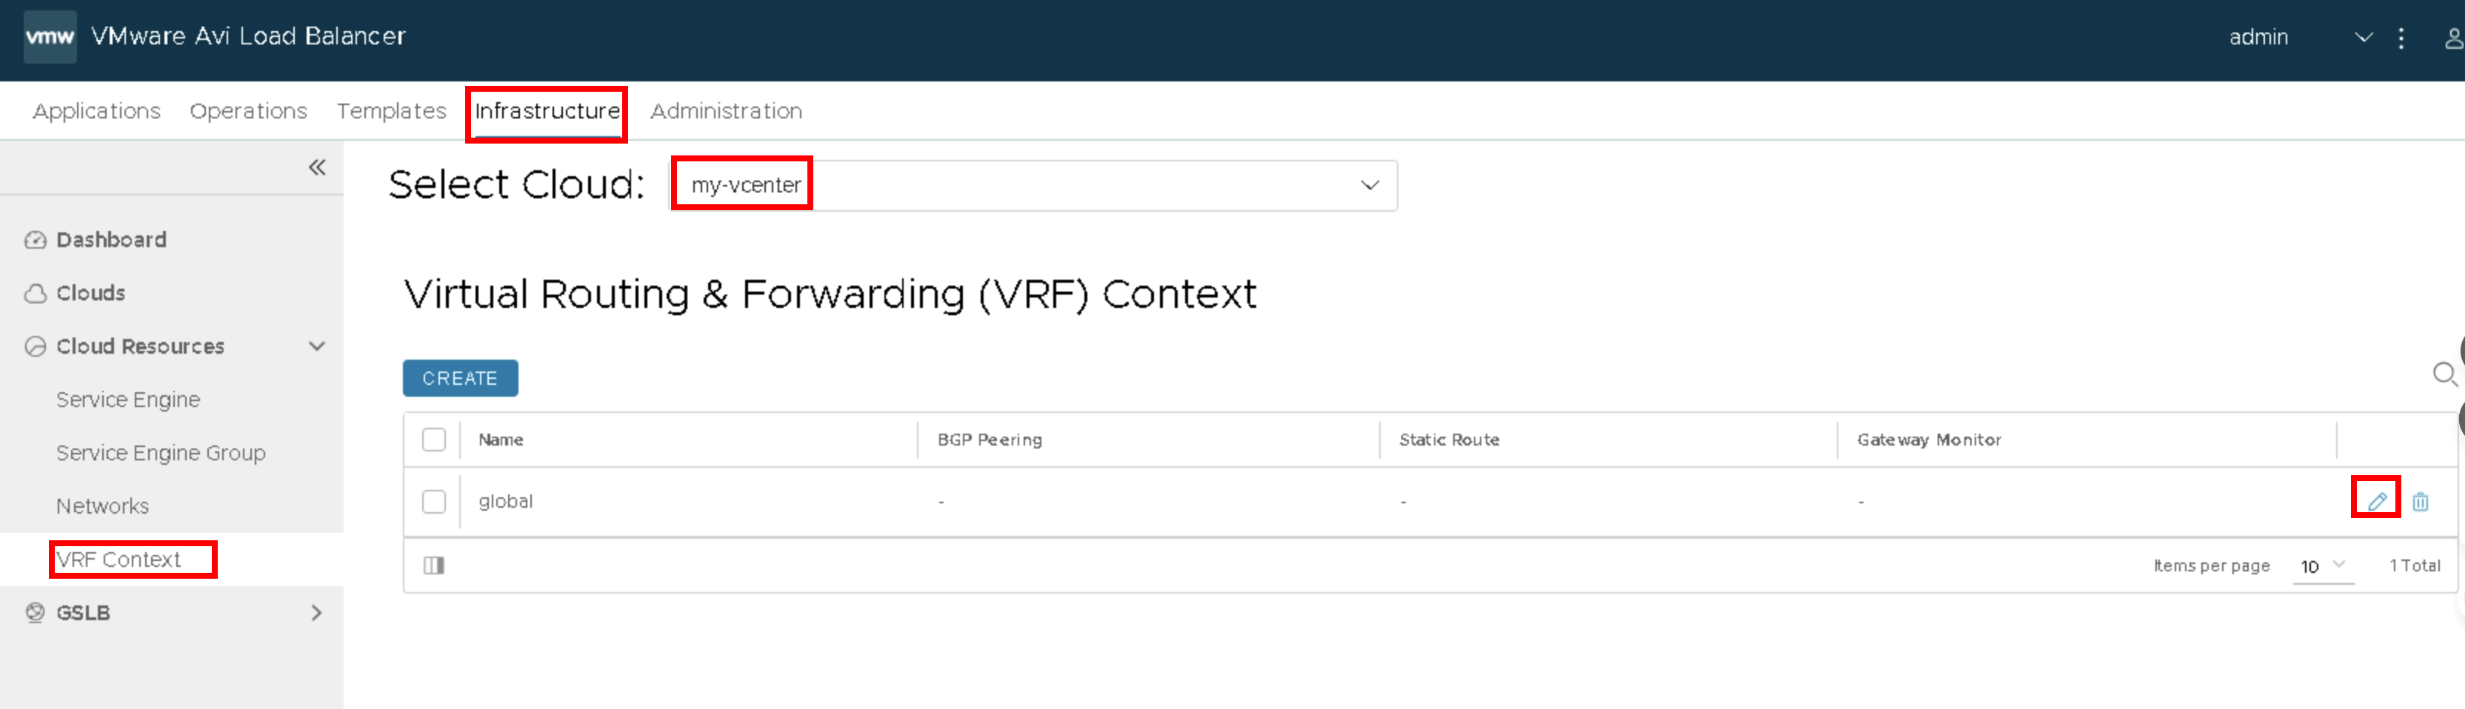Click the Gateway Monitor column header
This screenshot has width=2465, height=709.
(1929, 440)
